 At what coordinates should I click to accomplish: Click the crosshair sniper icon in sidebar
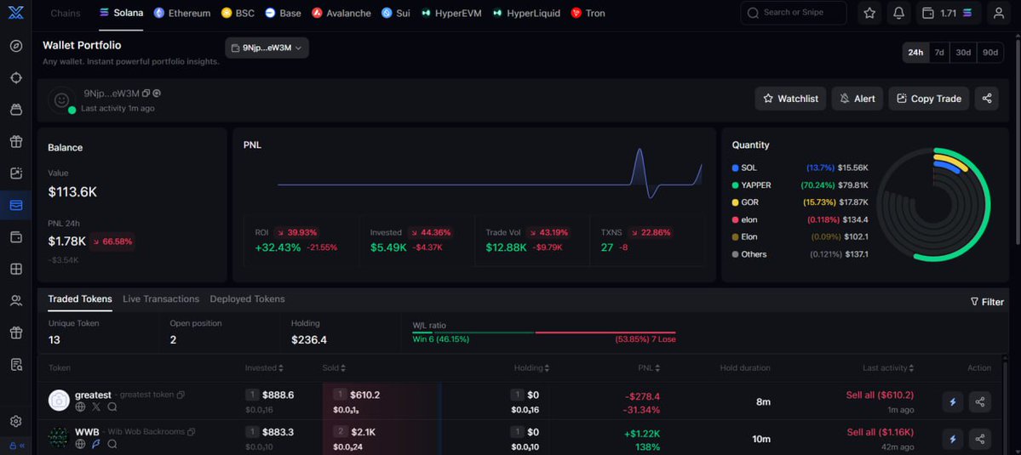[16, 78]
